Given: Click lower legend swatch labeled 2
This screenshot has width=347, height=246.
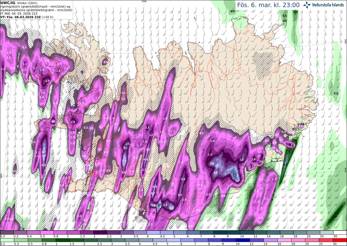Looking at the screenshot, I should click(90, 240).
